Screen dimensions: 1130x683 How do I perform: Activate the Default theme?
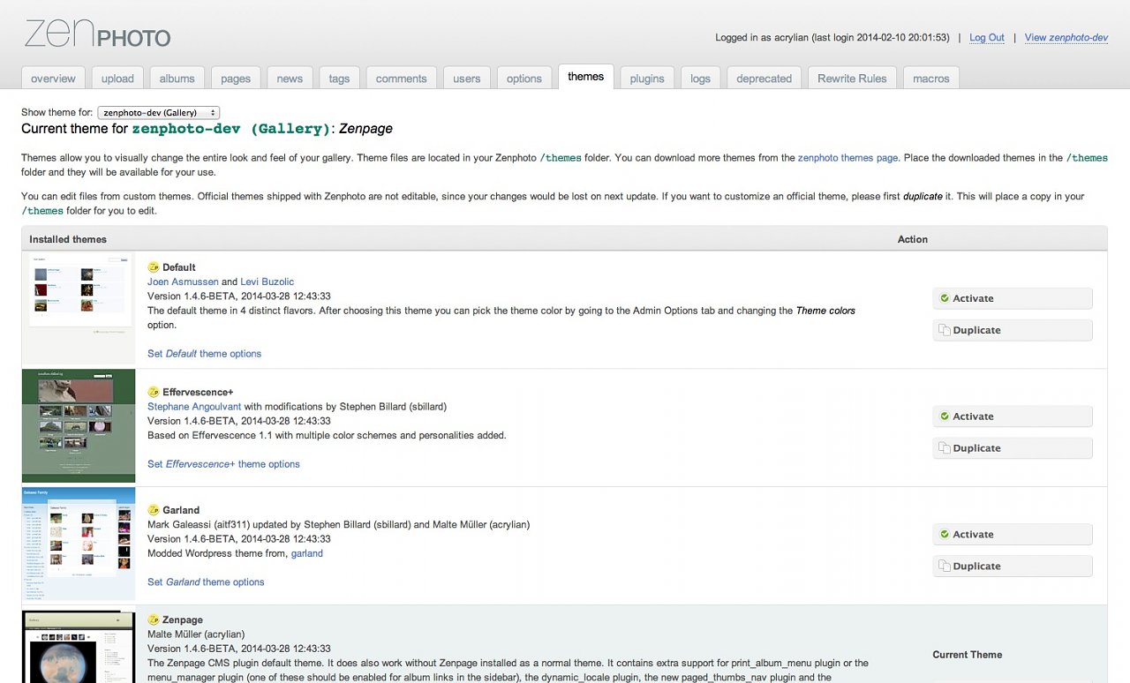click(x=1012, y=298)
